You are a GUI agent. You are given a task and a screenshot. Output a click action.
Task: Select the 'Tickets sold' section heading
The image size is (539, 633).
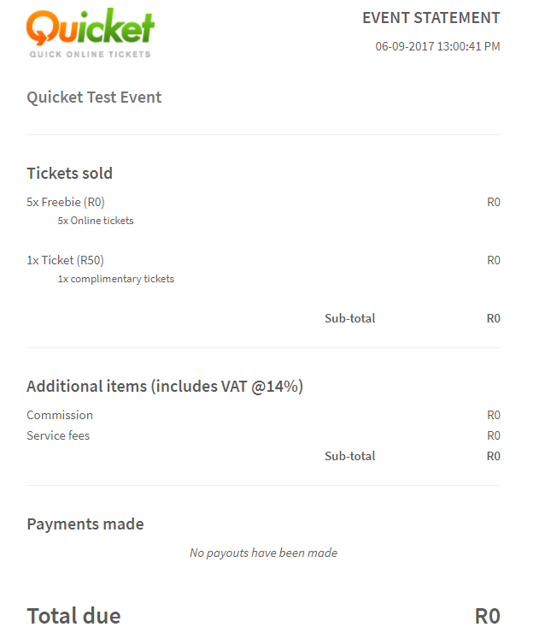(69, 173)
